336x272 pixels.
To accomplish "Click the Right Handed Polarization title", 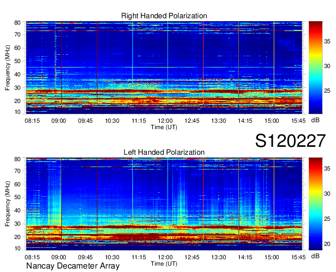I will (164, 16).
